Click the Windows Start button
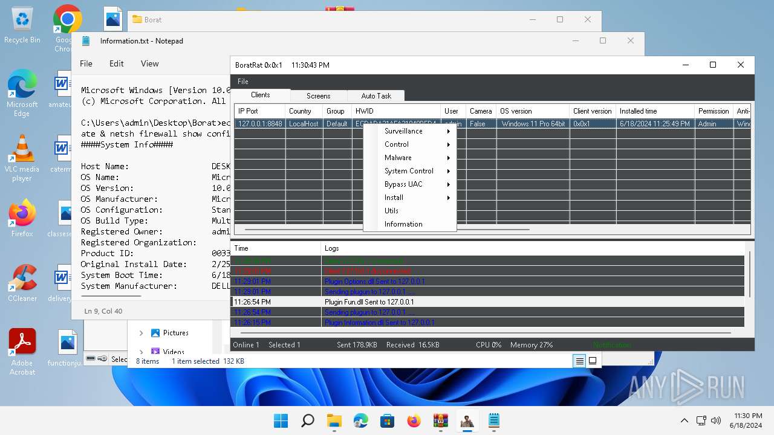Image resolution: width=774 pixels, height=435 pixels. tap(281, 420)
